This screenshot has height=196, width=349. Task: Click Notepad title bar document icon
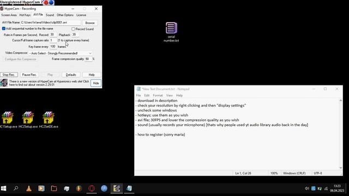139,89
